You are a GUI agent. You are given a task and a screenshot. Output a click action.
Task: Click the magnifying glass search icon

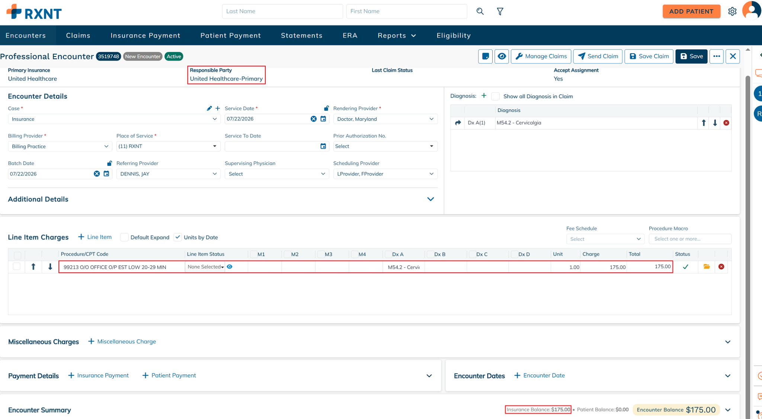coord(480,12)
